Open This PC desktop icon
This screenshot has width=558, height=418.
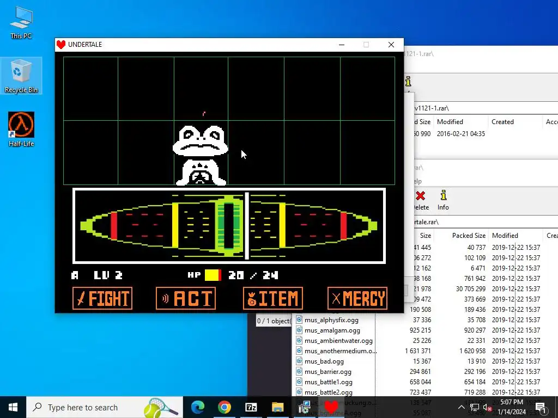[x=21, y=23]
